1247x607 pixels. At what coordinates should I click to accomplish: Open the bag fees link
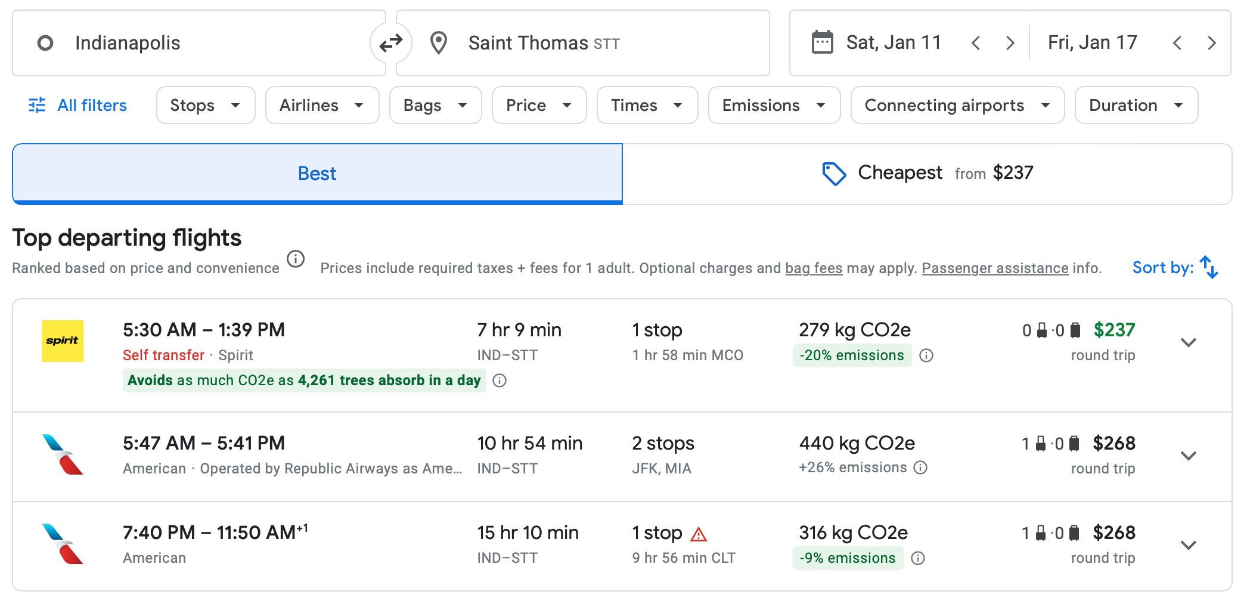click(x=813, y=268)
